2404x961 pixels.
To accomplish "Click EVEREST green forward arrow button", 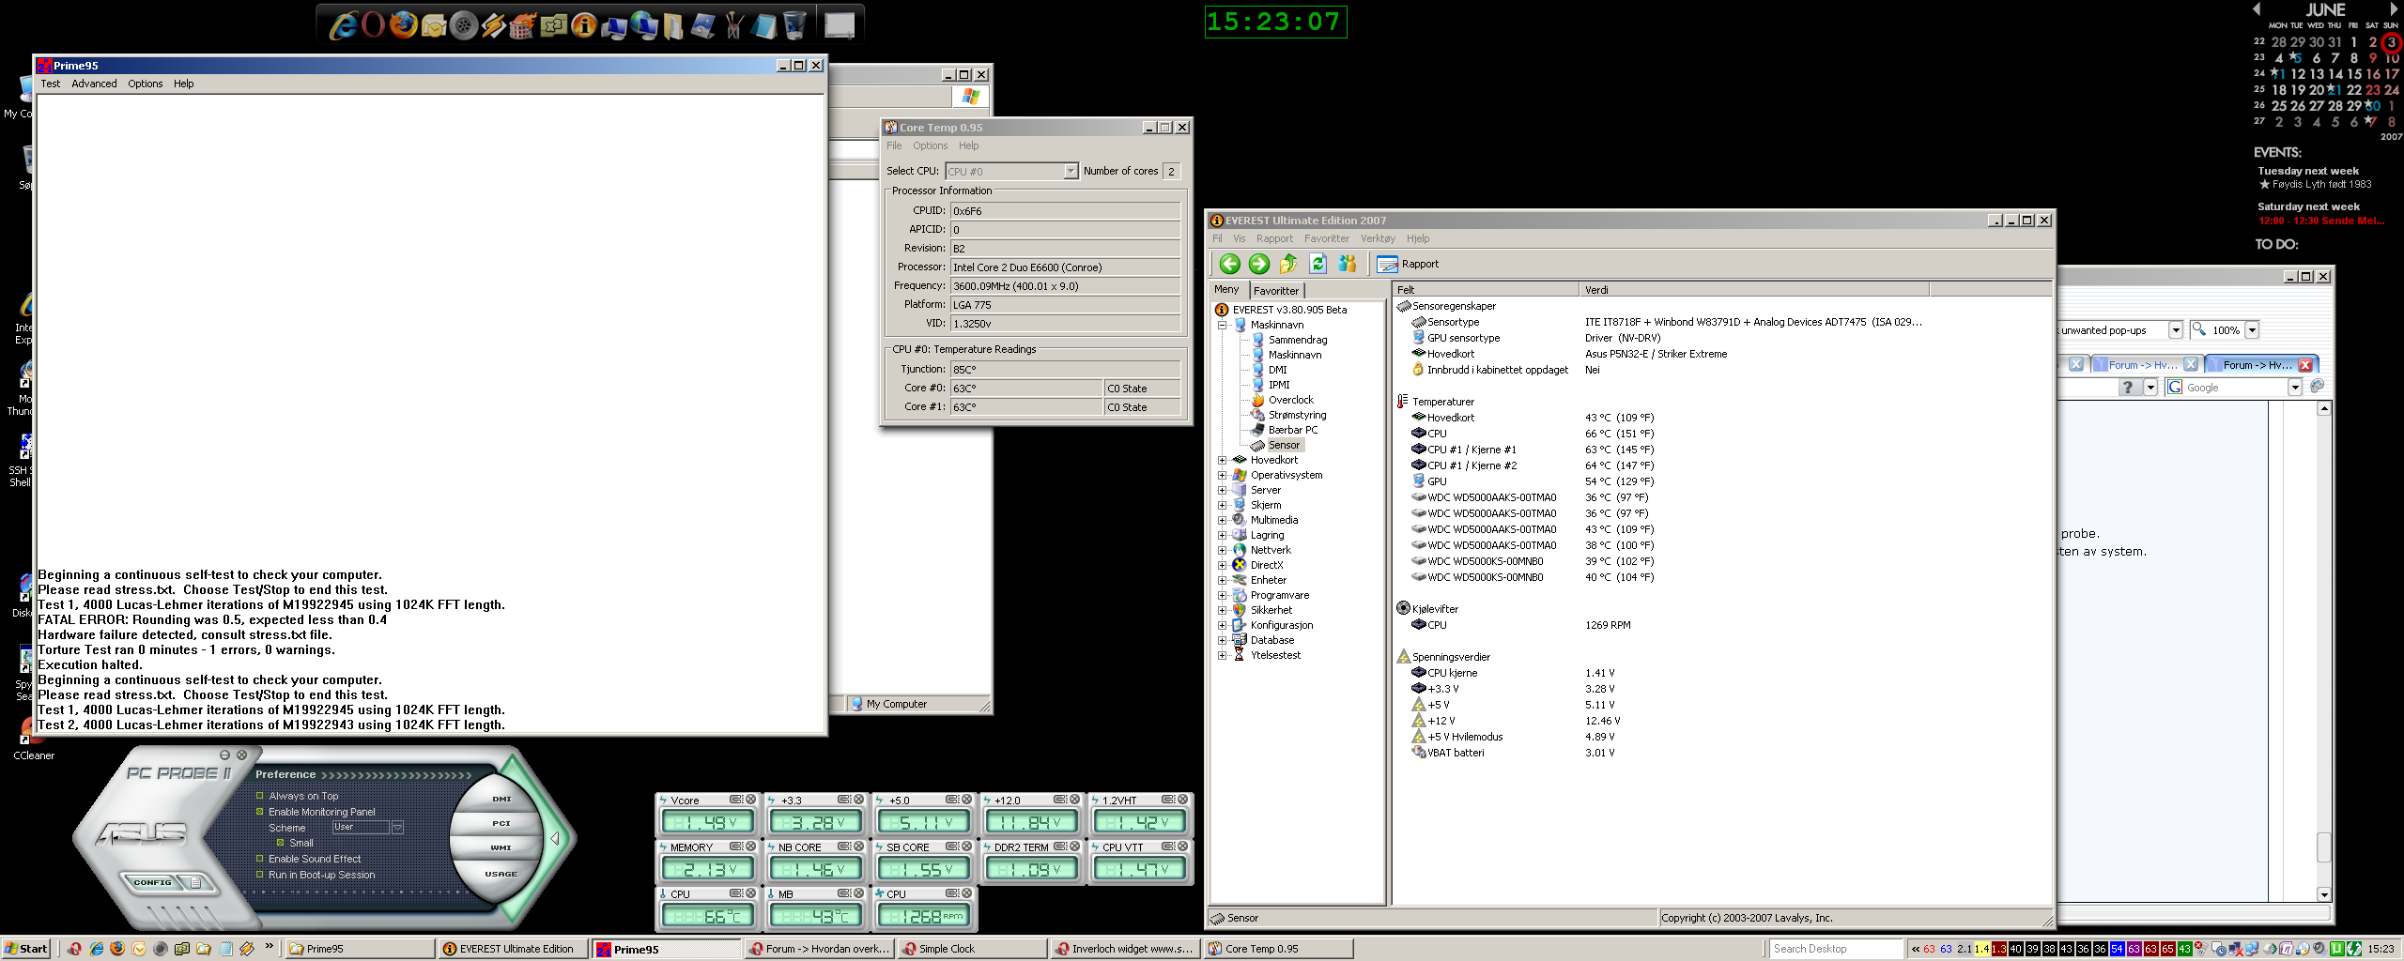I will click(x=1259, y=265).
